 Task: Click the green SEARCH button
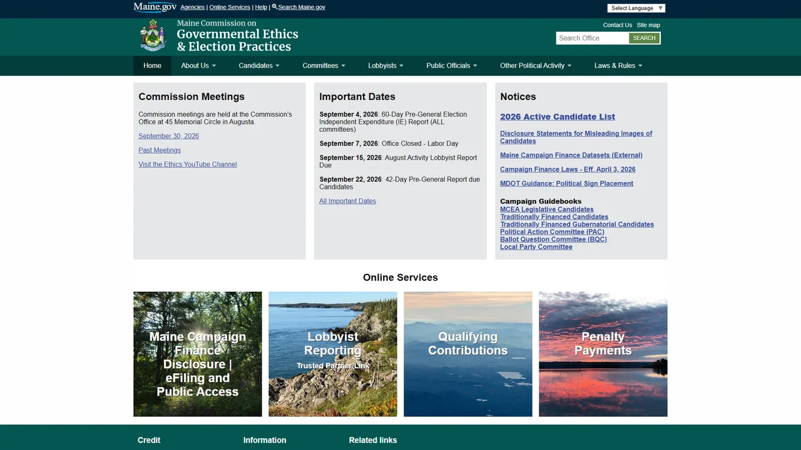click(644, 38)
